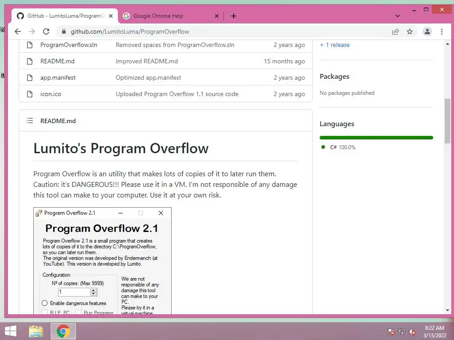Click the network tray icon

[x=402, y=331]
